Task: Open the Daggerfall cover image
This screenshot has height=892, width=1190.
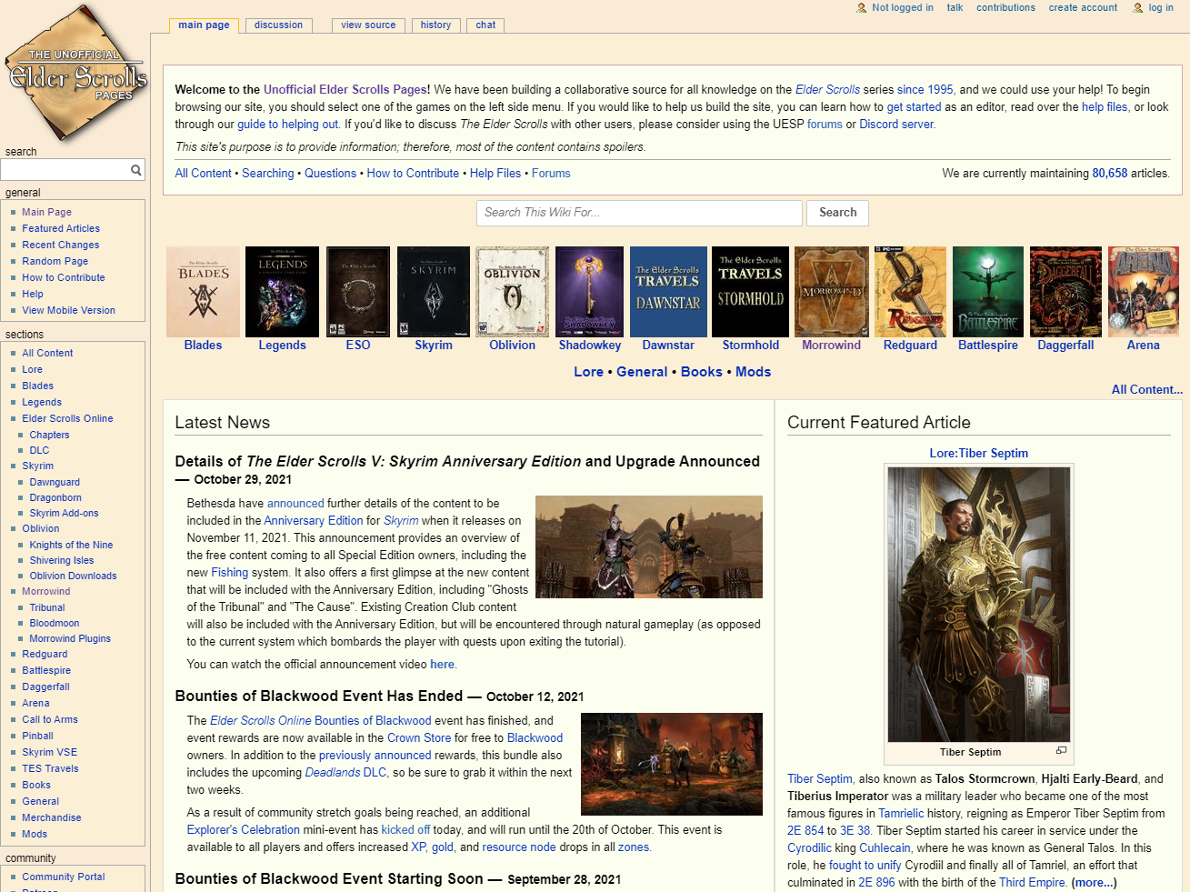Action: tap(1065, 292)
